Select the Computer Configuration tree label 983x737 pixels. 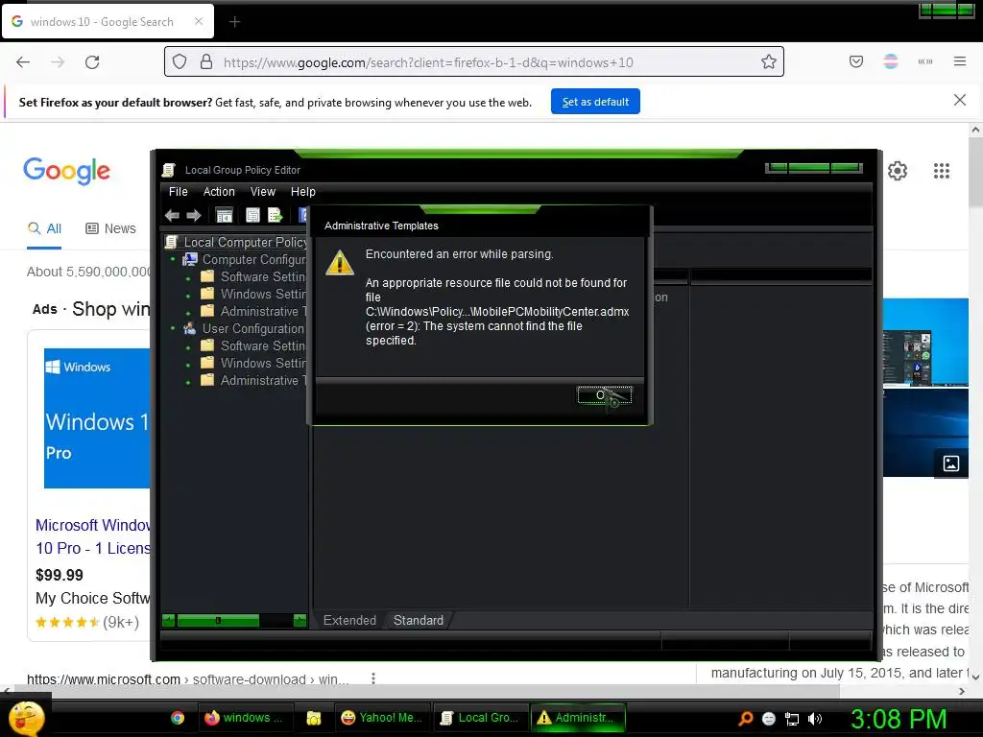(x=253, y=259)
